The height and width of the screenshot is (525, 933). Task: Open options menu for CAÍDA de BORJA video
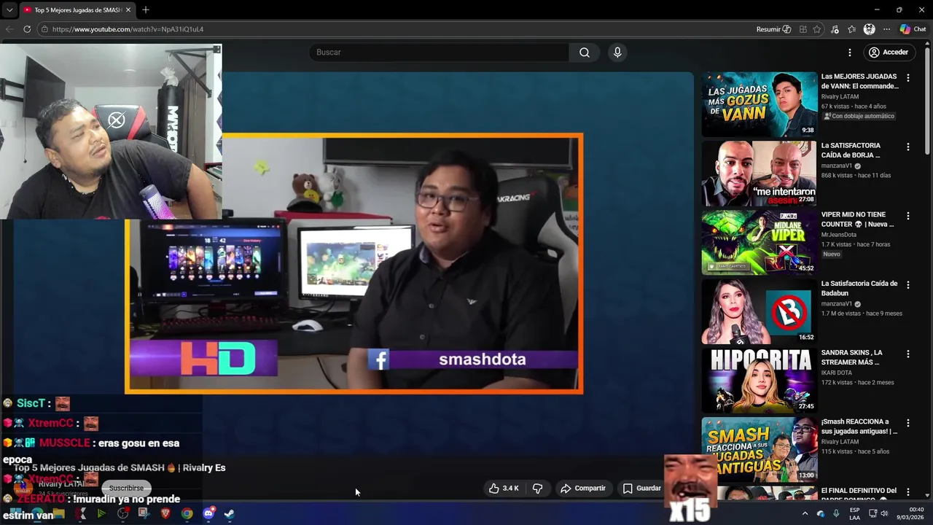[x=908, y=147]
